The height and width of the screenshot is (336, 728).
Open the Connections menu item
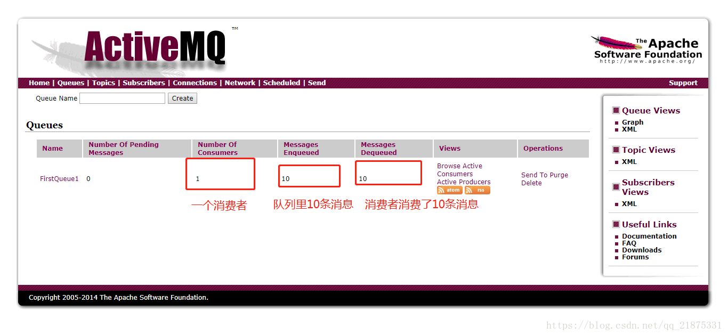pos(195,83)
